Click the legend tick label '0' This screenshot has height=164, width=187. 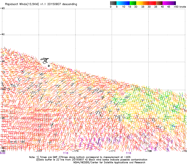(111, 7)
